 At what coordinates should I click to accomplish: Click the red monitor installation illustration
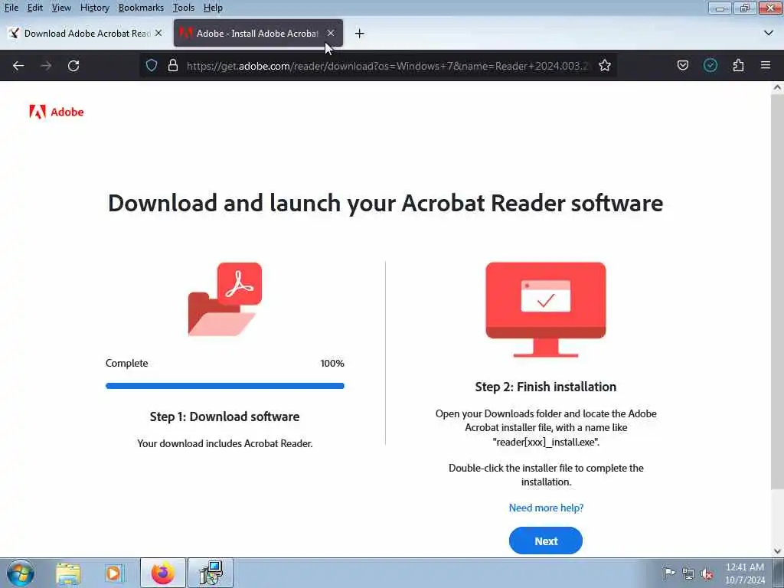(545, 309)
